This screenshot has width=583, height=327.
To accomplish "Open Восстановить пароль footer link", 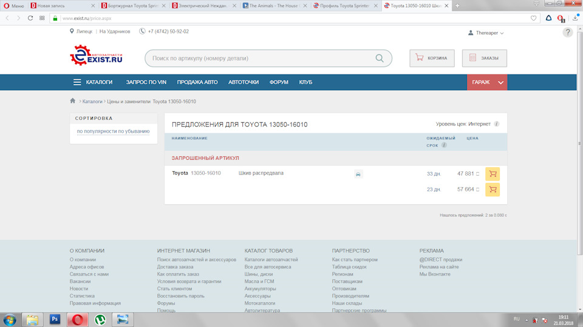I will coord(180,296).
